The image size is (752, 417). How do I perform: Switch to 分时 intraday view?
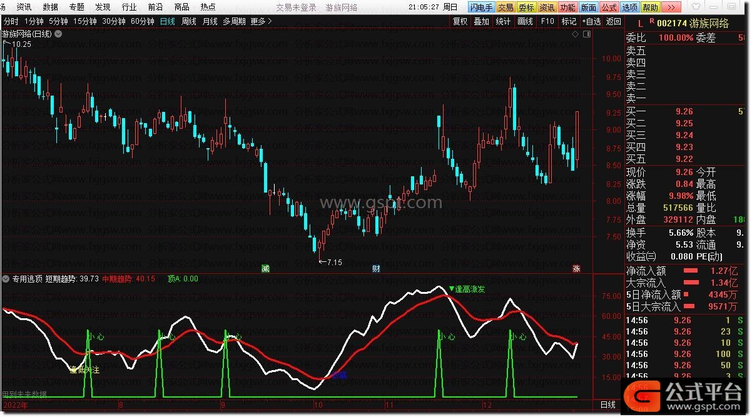pyautogui.click(x=11, y=21)
